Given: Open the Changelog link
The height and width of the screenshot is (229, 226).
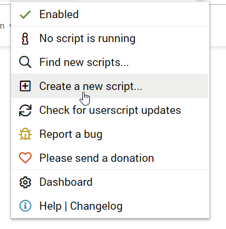Looking at the screenshot, I should pyautogui.click(x=96, y=206).
